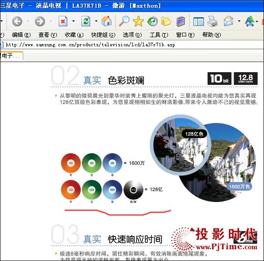The image size is (264, 261).
Task: Click the samsung.com.cn URL address field
Action: pyautogui.click(x=132, y=44)
